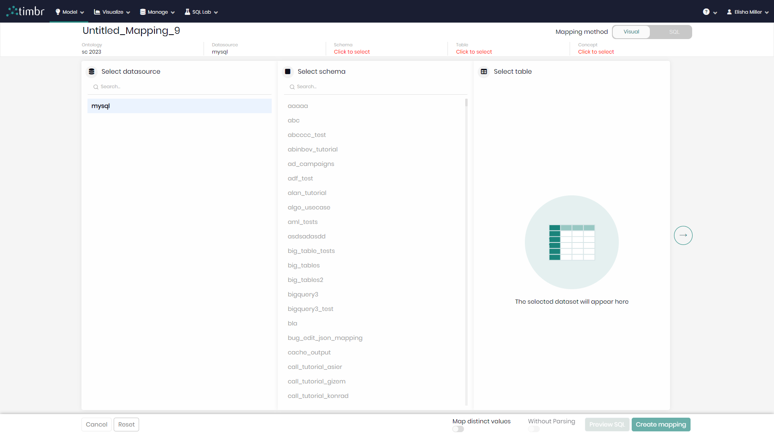Click the Elisha Miller user menu

[747, 12]
